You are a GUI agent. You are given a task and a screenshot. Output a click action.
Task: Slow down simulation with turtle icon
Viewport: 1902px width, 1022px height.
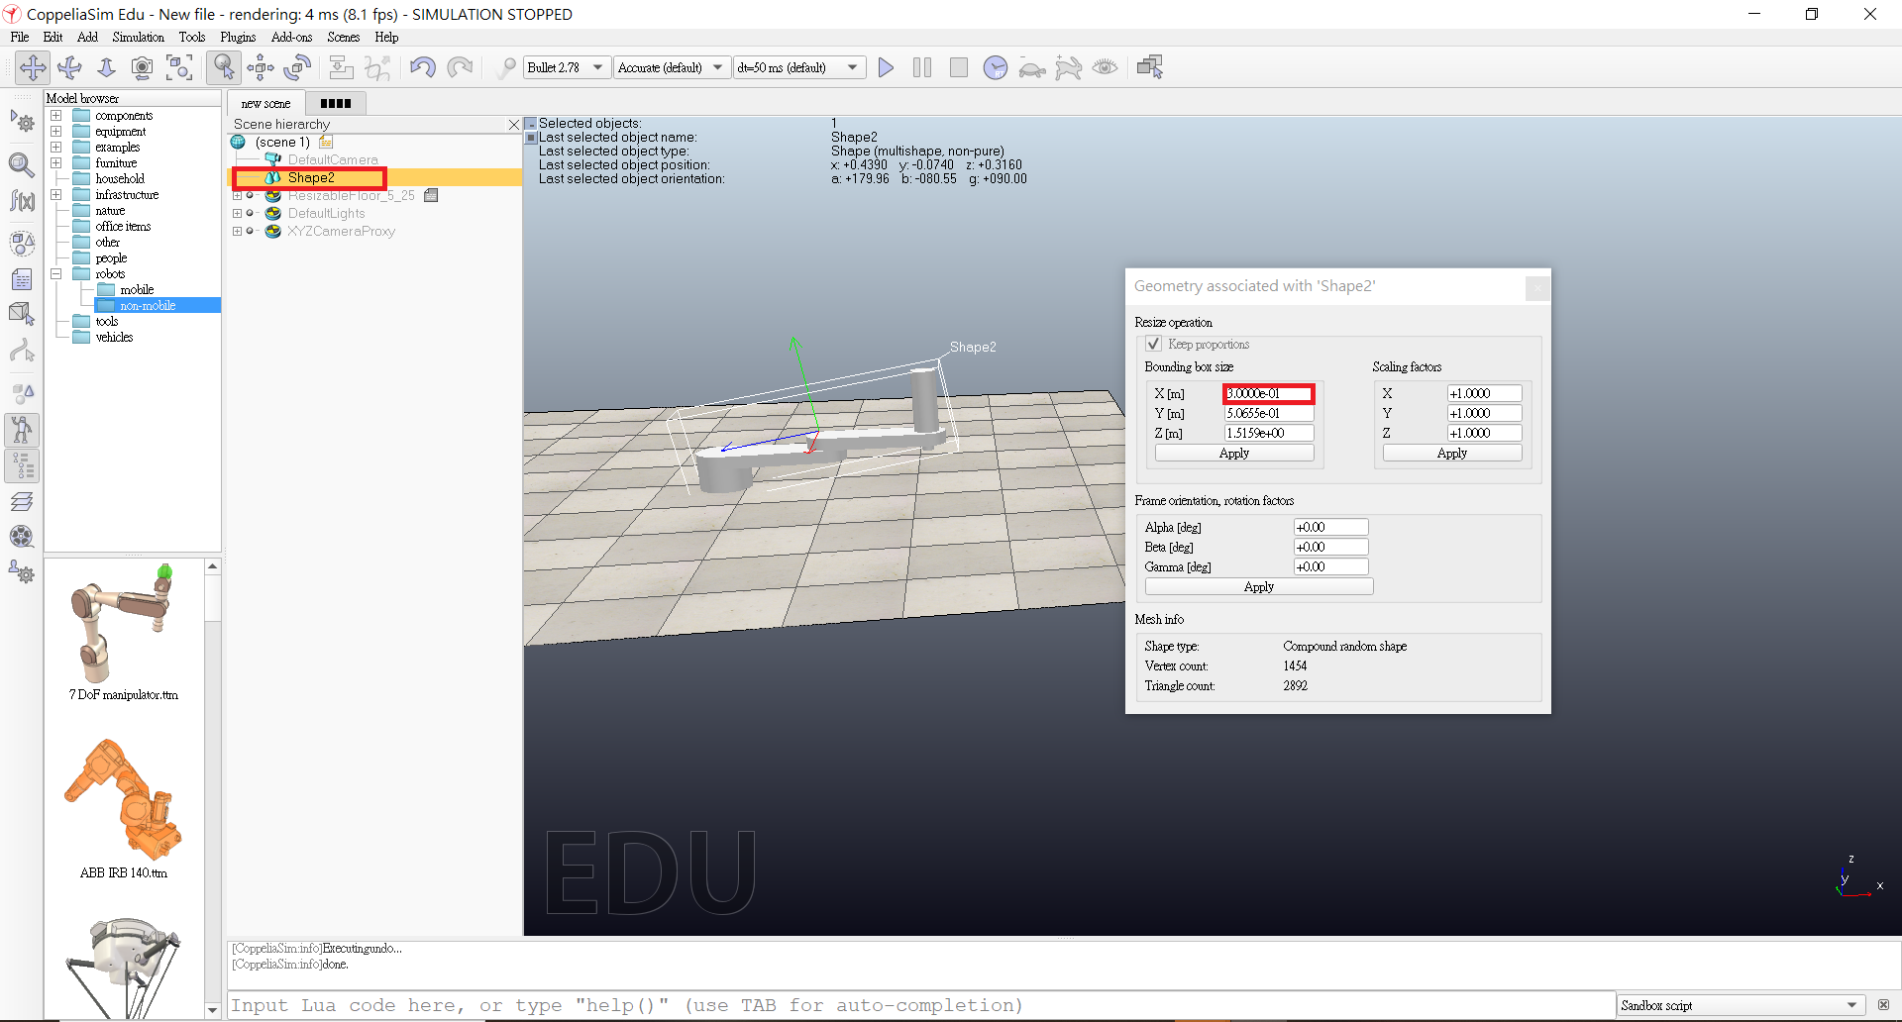click(x=1032, y=68)
